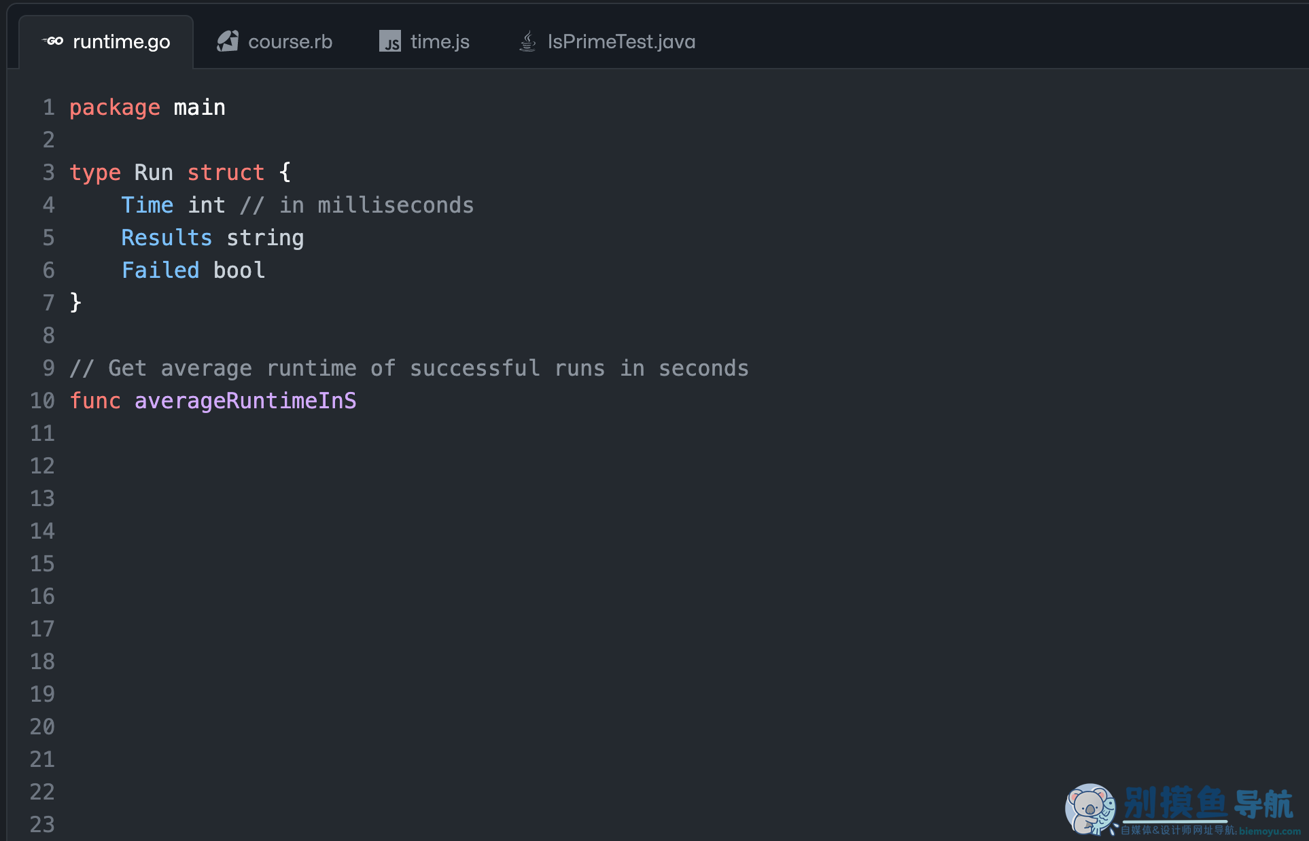Click the 'Failed' field name on line 6
Viewport: 1309px width, 841px height.
[160, 270]
